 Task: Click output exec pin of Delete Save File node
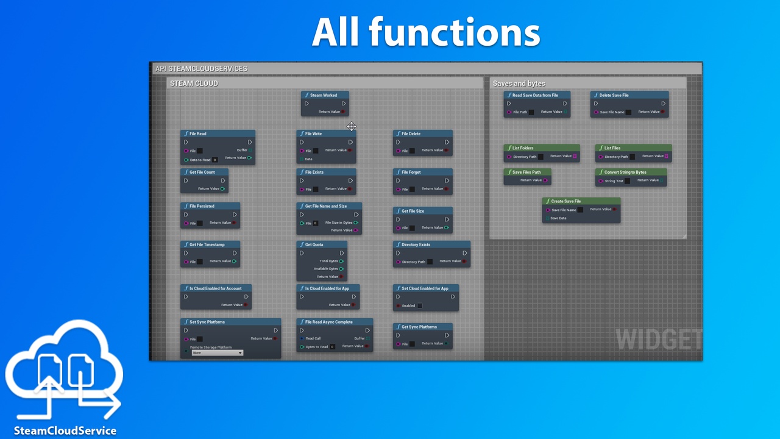coord(664,104)
